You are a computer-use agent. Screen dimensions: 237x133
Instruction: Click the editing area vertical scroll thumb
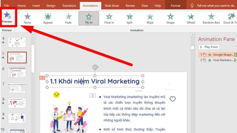[193, 48]
